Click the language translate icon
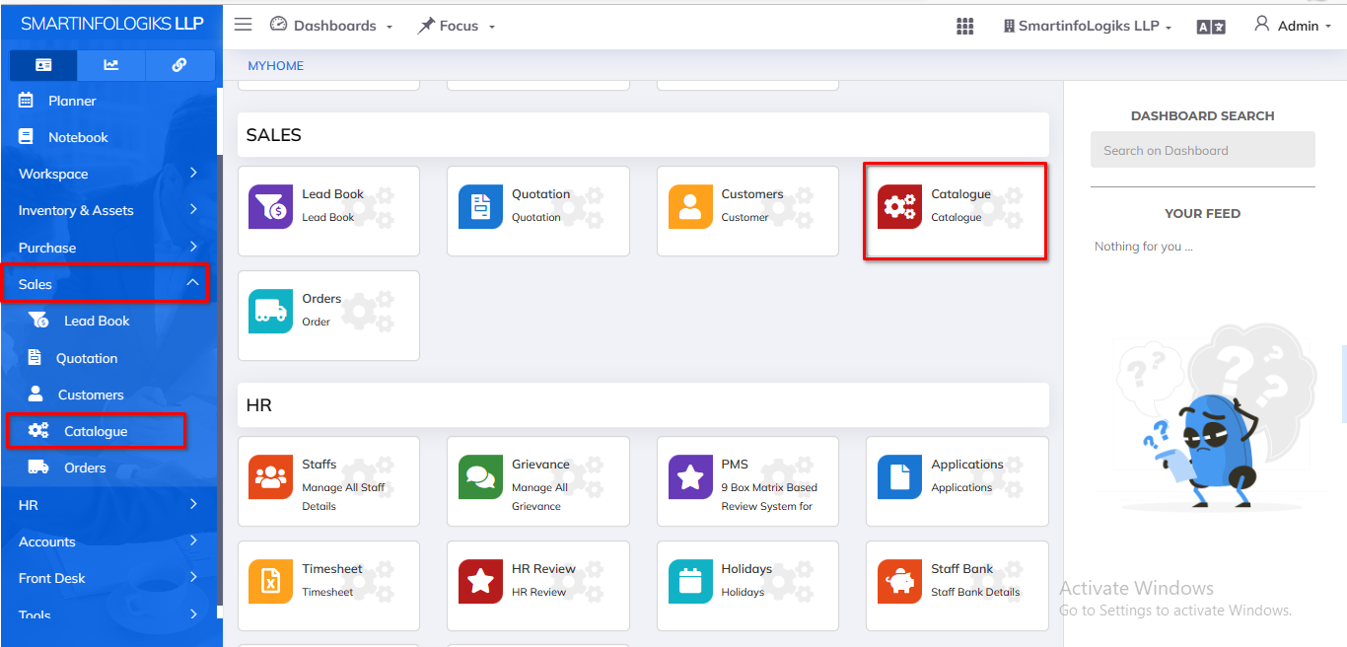This screenshot has height=647, width=1347. [1211, 27]
